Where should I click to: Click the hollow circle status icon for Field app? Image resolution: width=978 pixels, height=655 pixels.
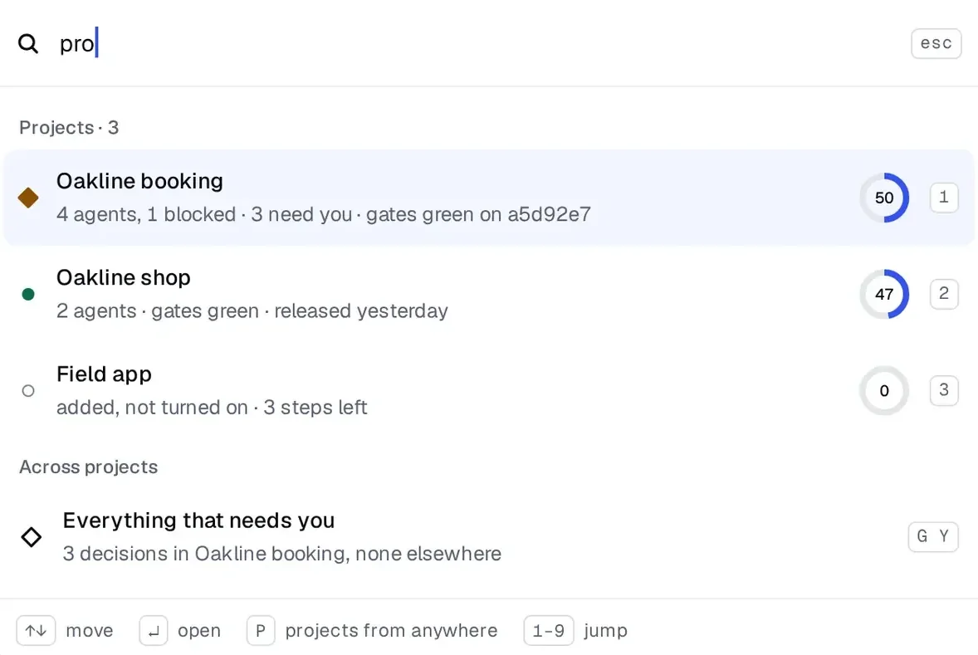tap(28, 391)
